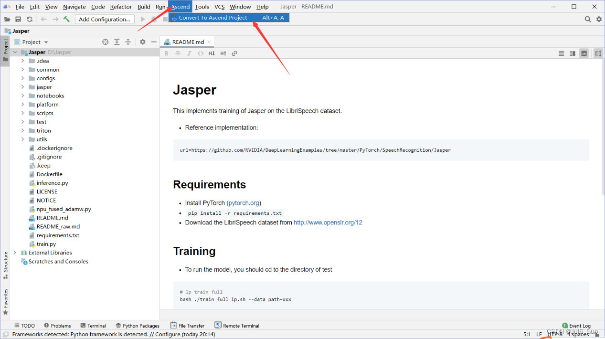Click Add Configuration button

tap(105, 19)
